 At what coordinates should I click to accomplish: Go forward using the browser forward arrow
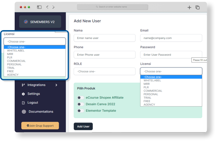click(53, 7)
